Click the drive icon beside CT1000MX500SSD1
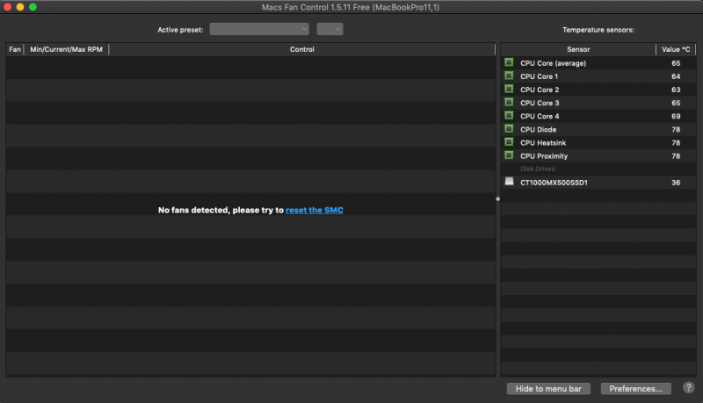703x403 pixels. [x=509, y=182]
